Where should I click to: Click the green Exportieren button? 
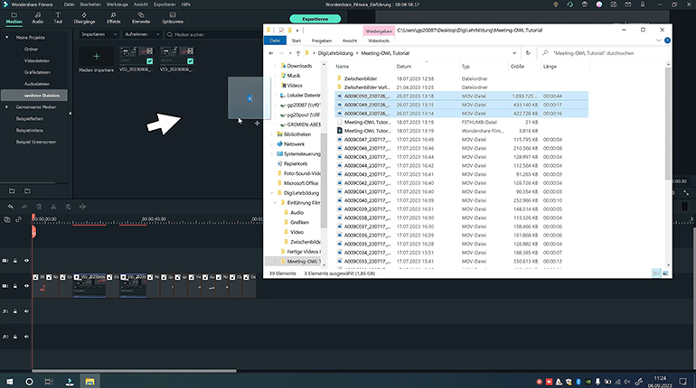[315, 19]
